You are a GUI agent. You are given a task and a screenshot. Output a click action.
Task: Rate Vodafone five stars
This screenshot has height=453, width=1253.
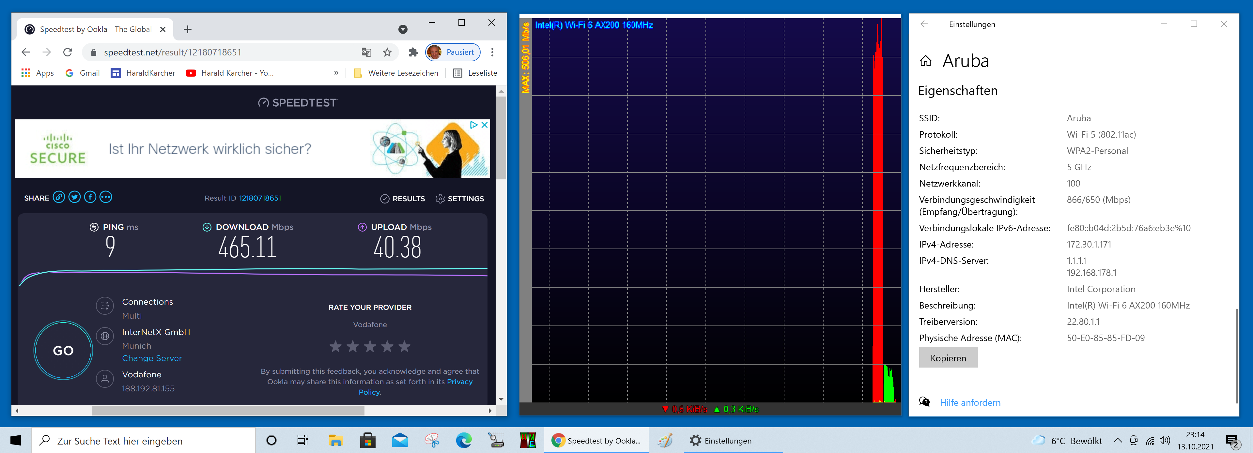click(404, 347)
